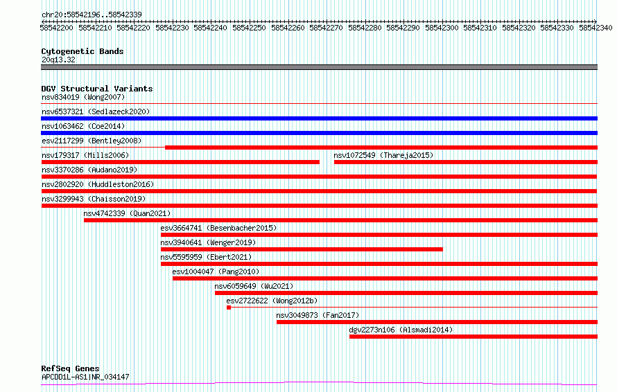Click the small red block of esv2722622
Image resolution: width=617 pixels, height=392 pixels.
(x=229, y=308)
